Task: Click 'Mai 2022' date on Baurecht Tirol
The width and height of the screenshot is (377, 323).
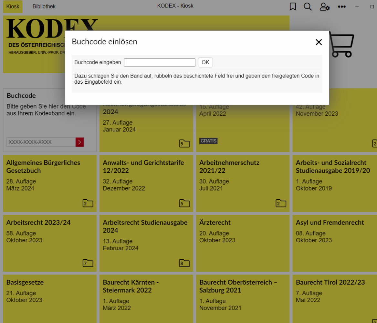Action: [308, 300]
